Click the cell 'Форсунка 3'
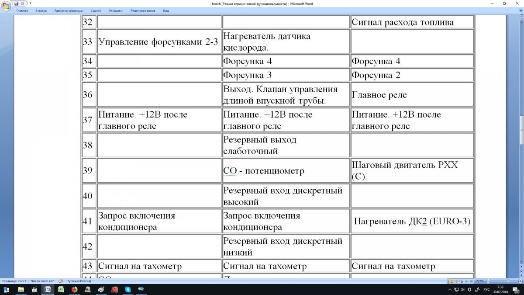 (x=286, y=75)
